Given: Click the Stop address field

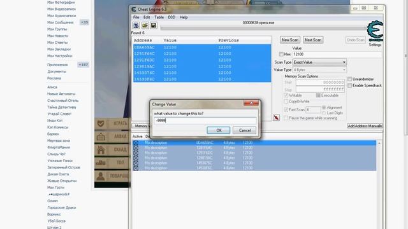Looking at the screenshot, I should 320,89.
